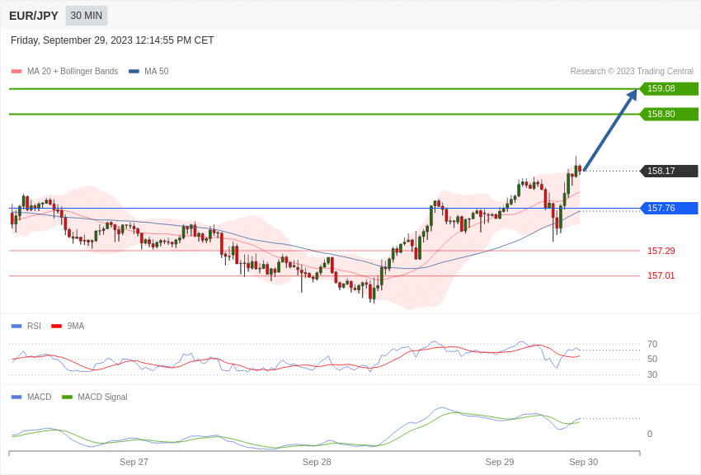Click the MA 20 + Bollinger Bands legend swatch
This screenshot has width=701, height=475.
click(x=16, y=72)
